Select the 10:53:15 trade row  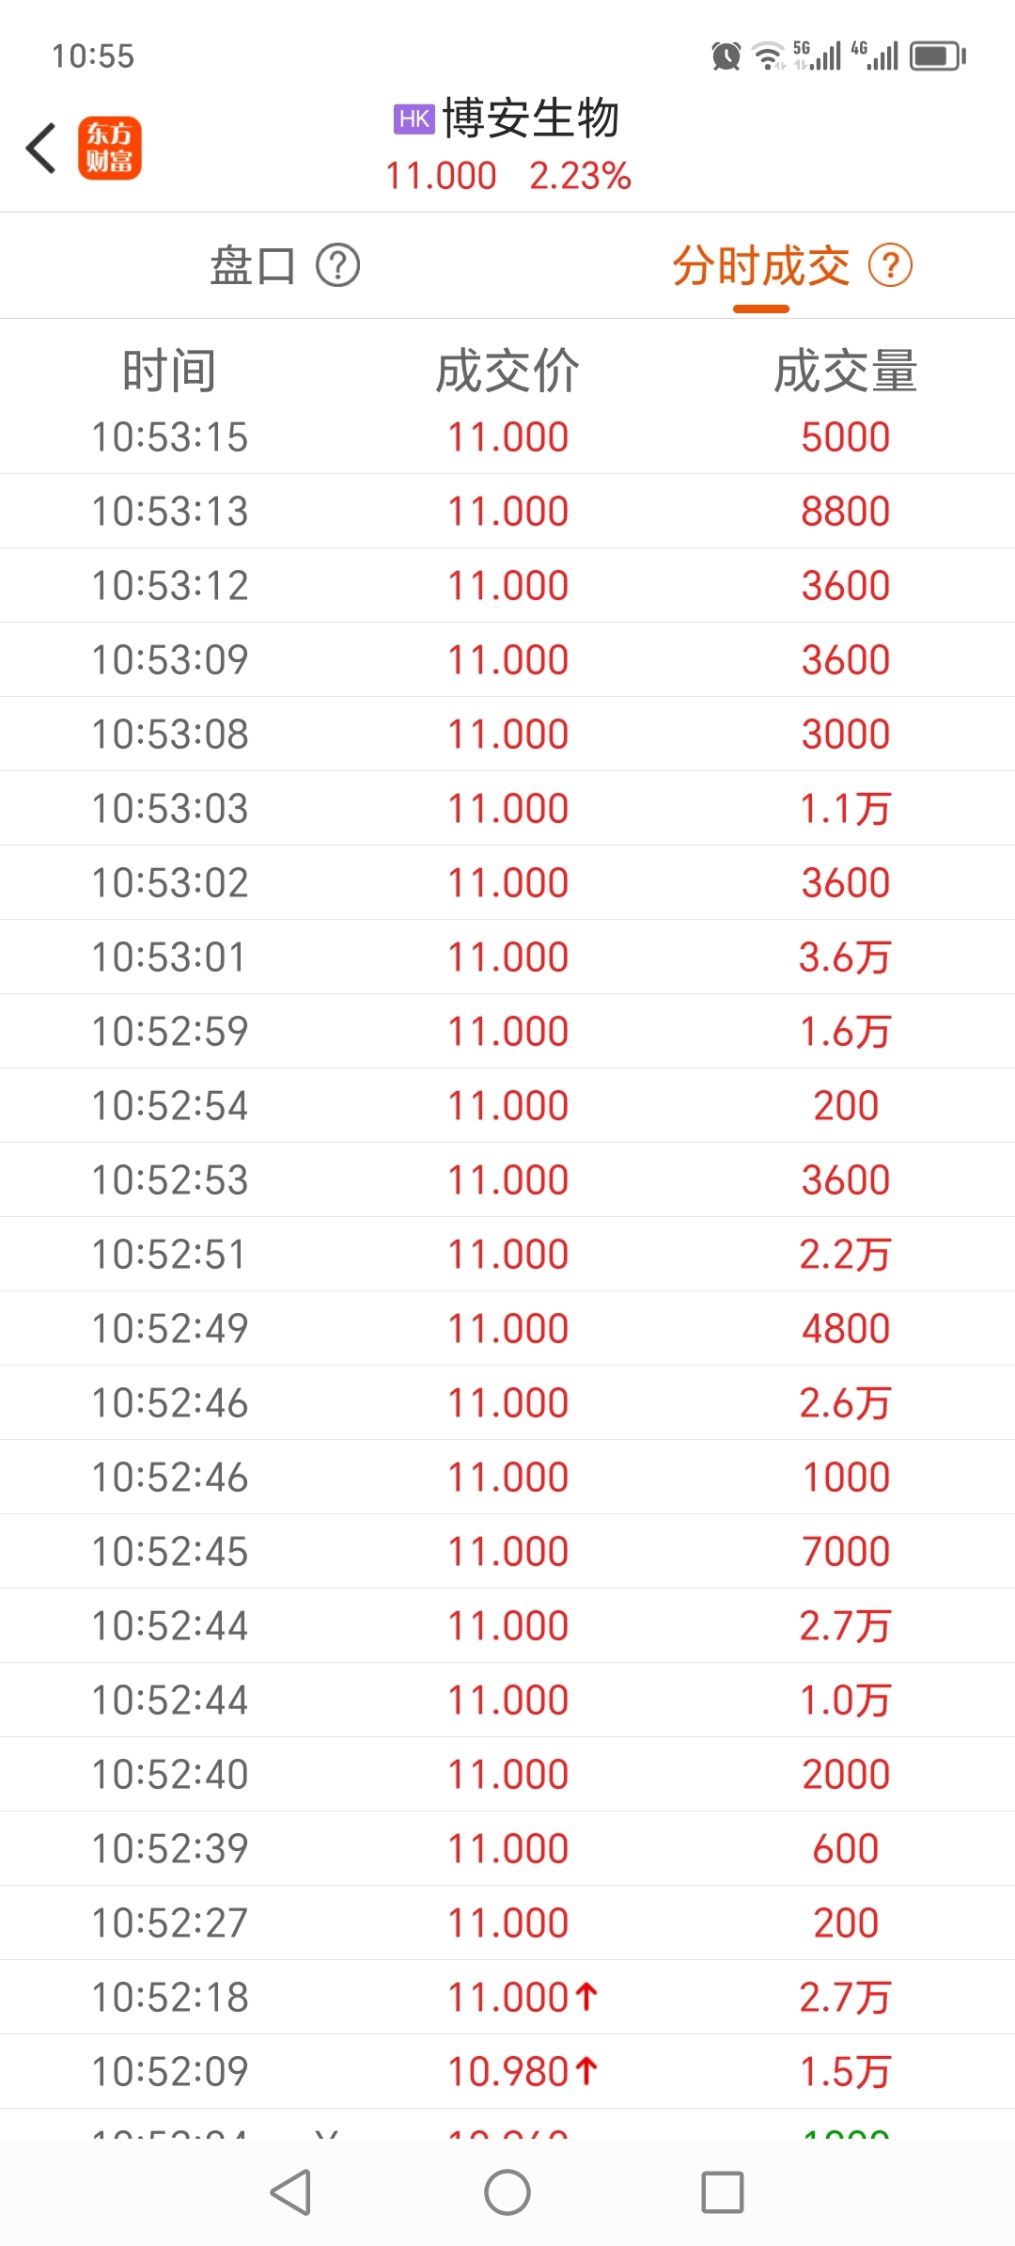tap(507, 436)
